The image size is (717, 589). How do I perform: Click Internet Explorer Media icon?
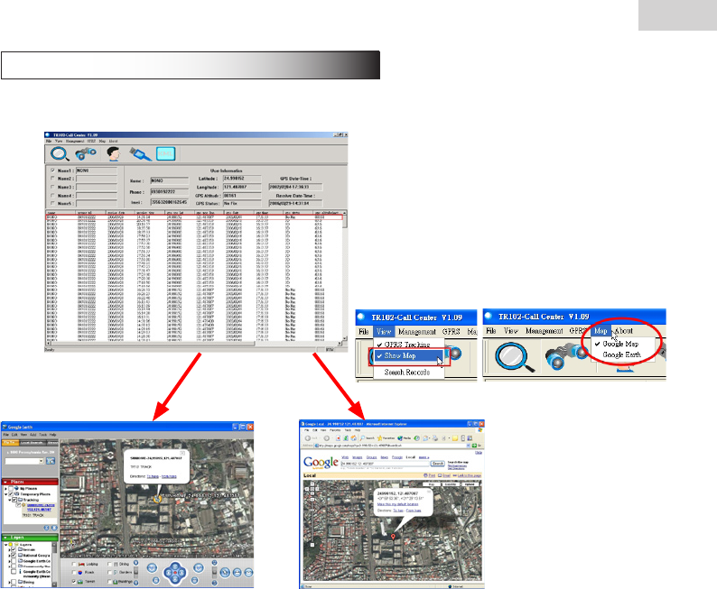point(400,438)
